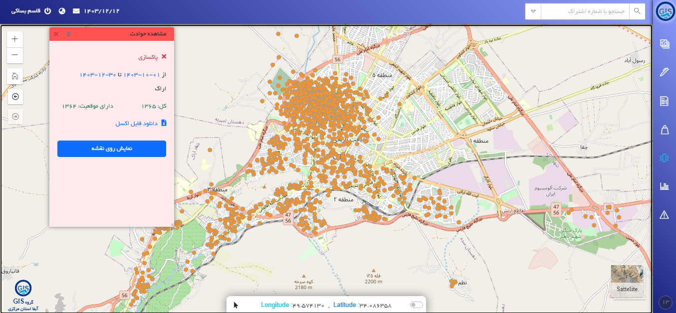Open the envelope messages icon

coord(76,11)
